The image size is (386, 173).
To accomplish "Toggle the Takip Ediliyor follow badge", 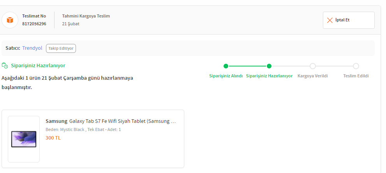I will click(61, 48).
